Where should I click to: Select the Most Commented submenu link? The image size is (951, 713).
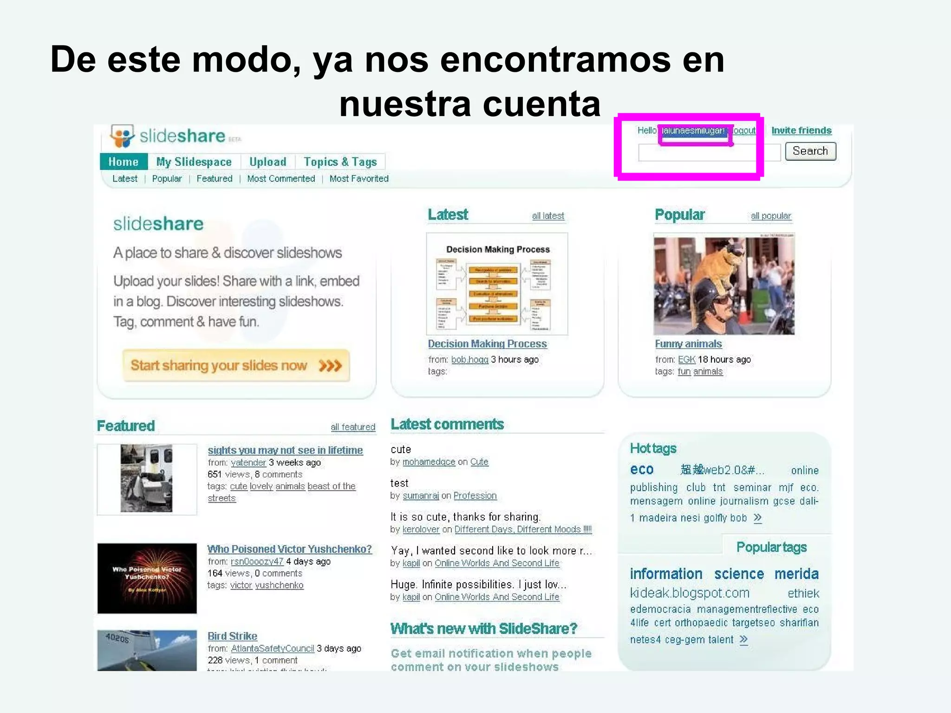[x=281, y=179]
